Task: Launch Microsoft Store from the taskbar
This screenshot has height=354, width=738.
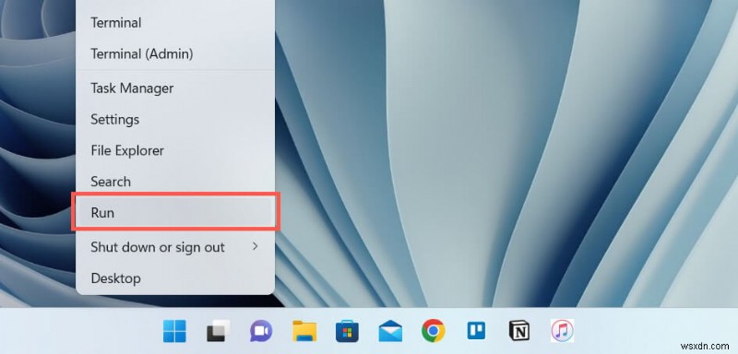Action: [x=348, y=331]
